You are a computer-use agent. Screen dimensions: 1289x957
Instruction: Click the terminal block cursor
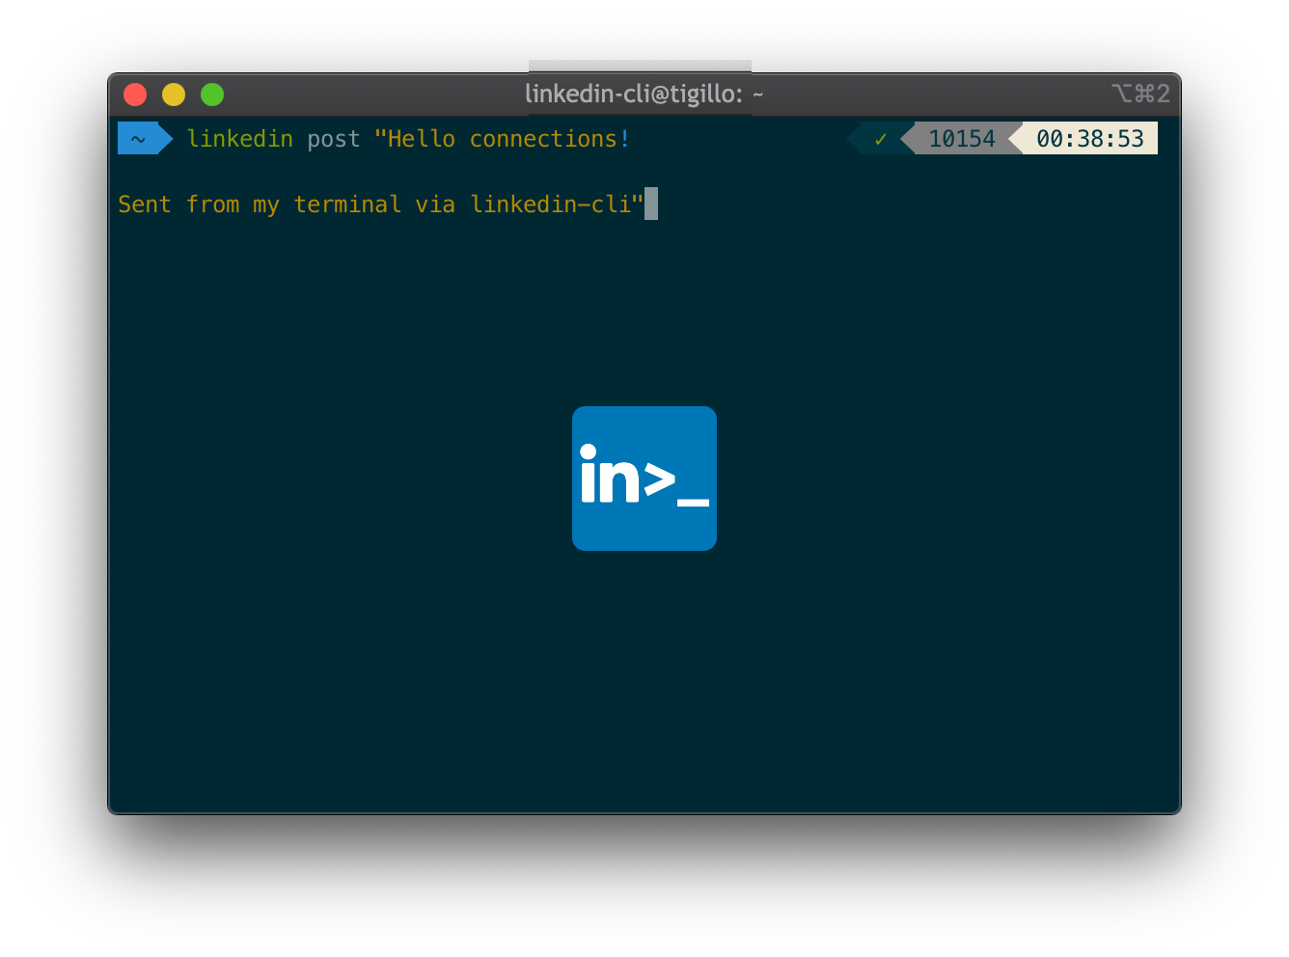coord(651,204)
